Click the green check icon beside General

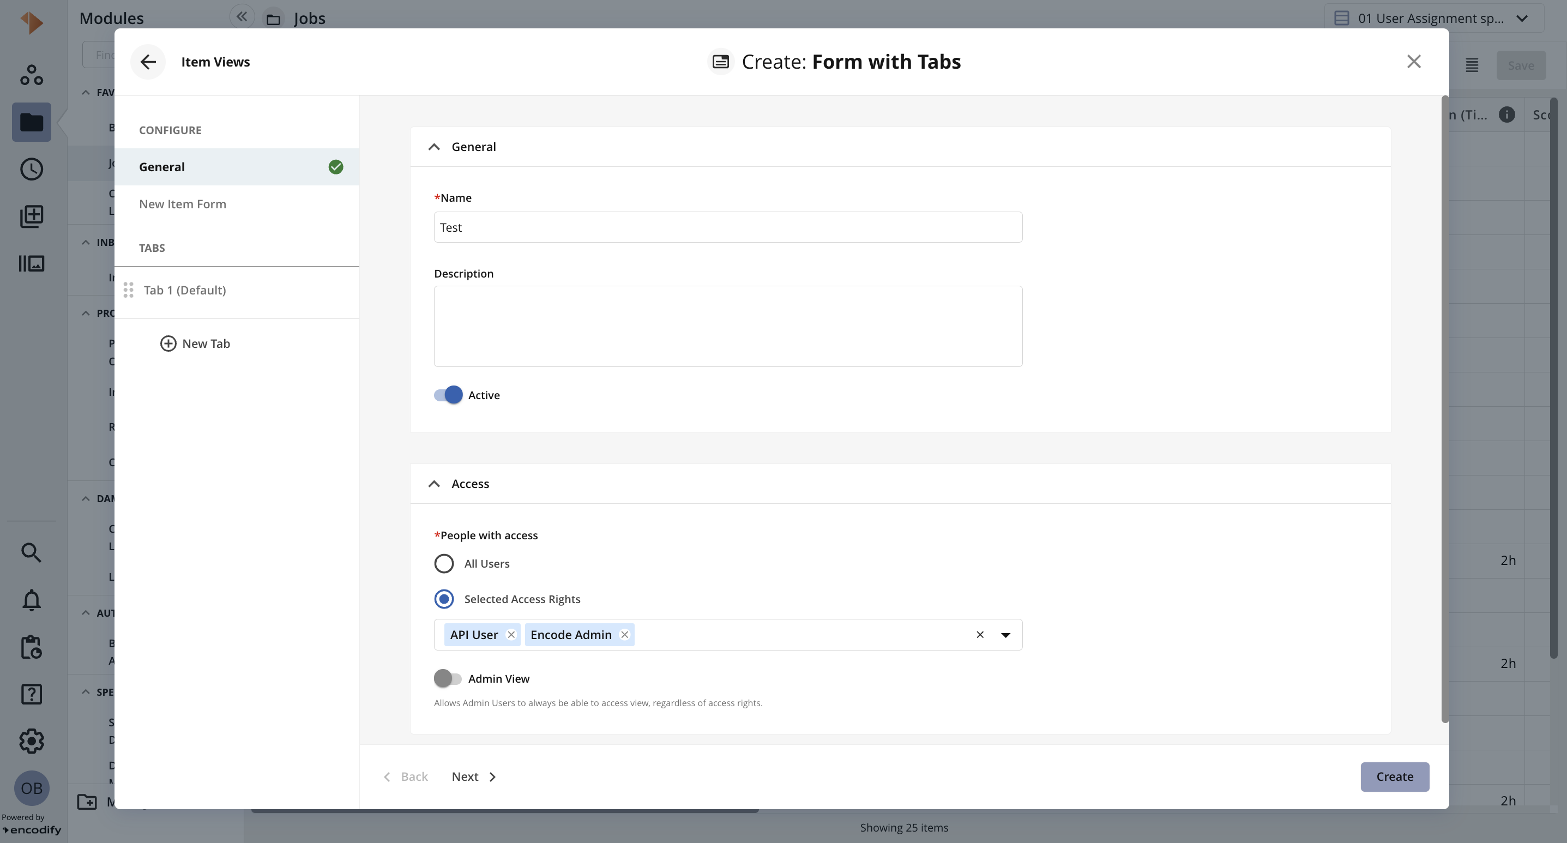point(336,167)
